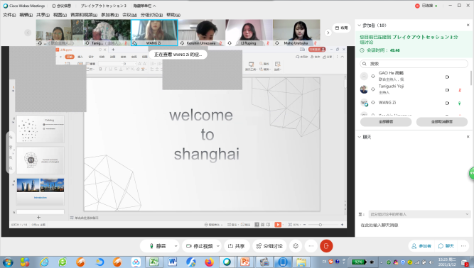Open the more options ellipsis button
The width and height of the screenshot is (474, 268).
click(x=311, y=246)
